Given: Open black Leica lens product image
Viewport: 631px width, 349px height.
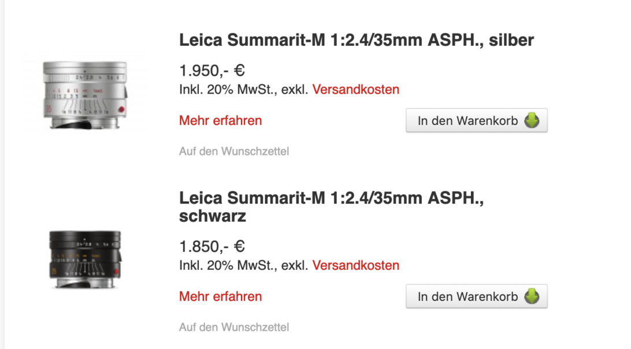Looking at the screenshot, I should pos(85,259).
